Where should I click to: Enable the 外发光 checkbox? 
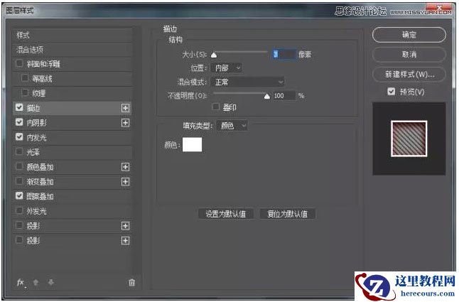[19, 210]
